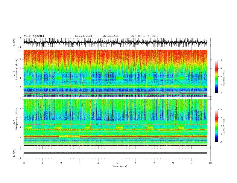Screen dimensions: 237x183
Task: Select the ch.1 colorbar log(PSD) label
Action: (x=224, y=78)
